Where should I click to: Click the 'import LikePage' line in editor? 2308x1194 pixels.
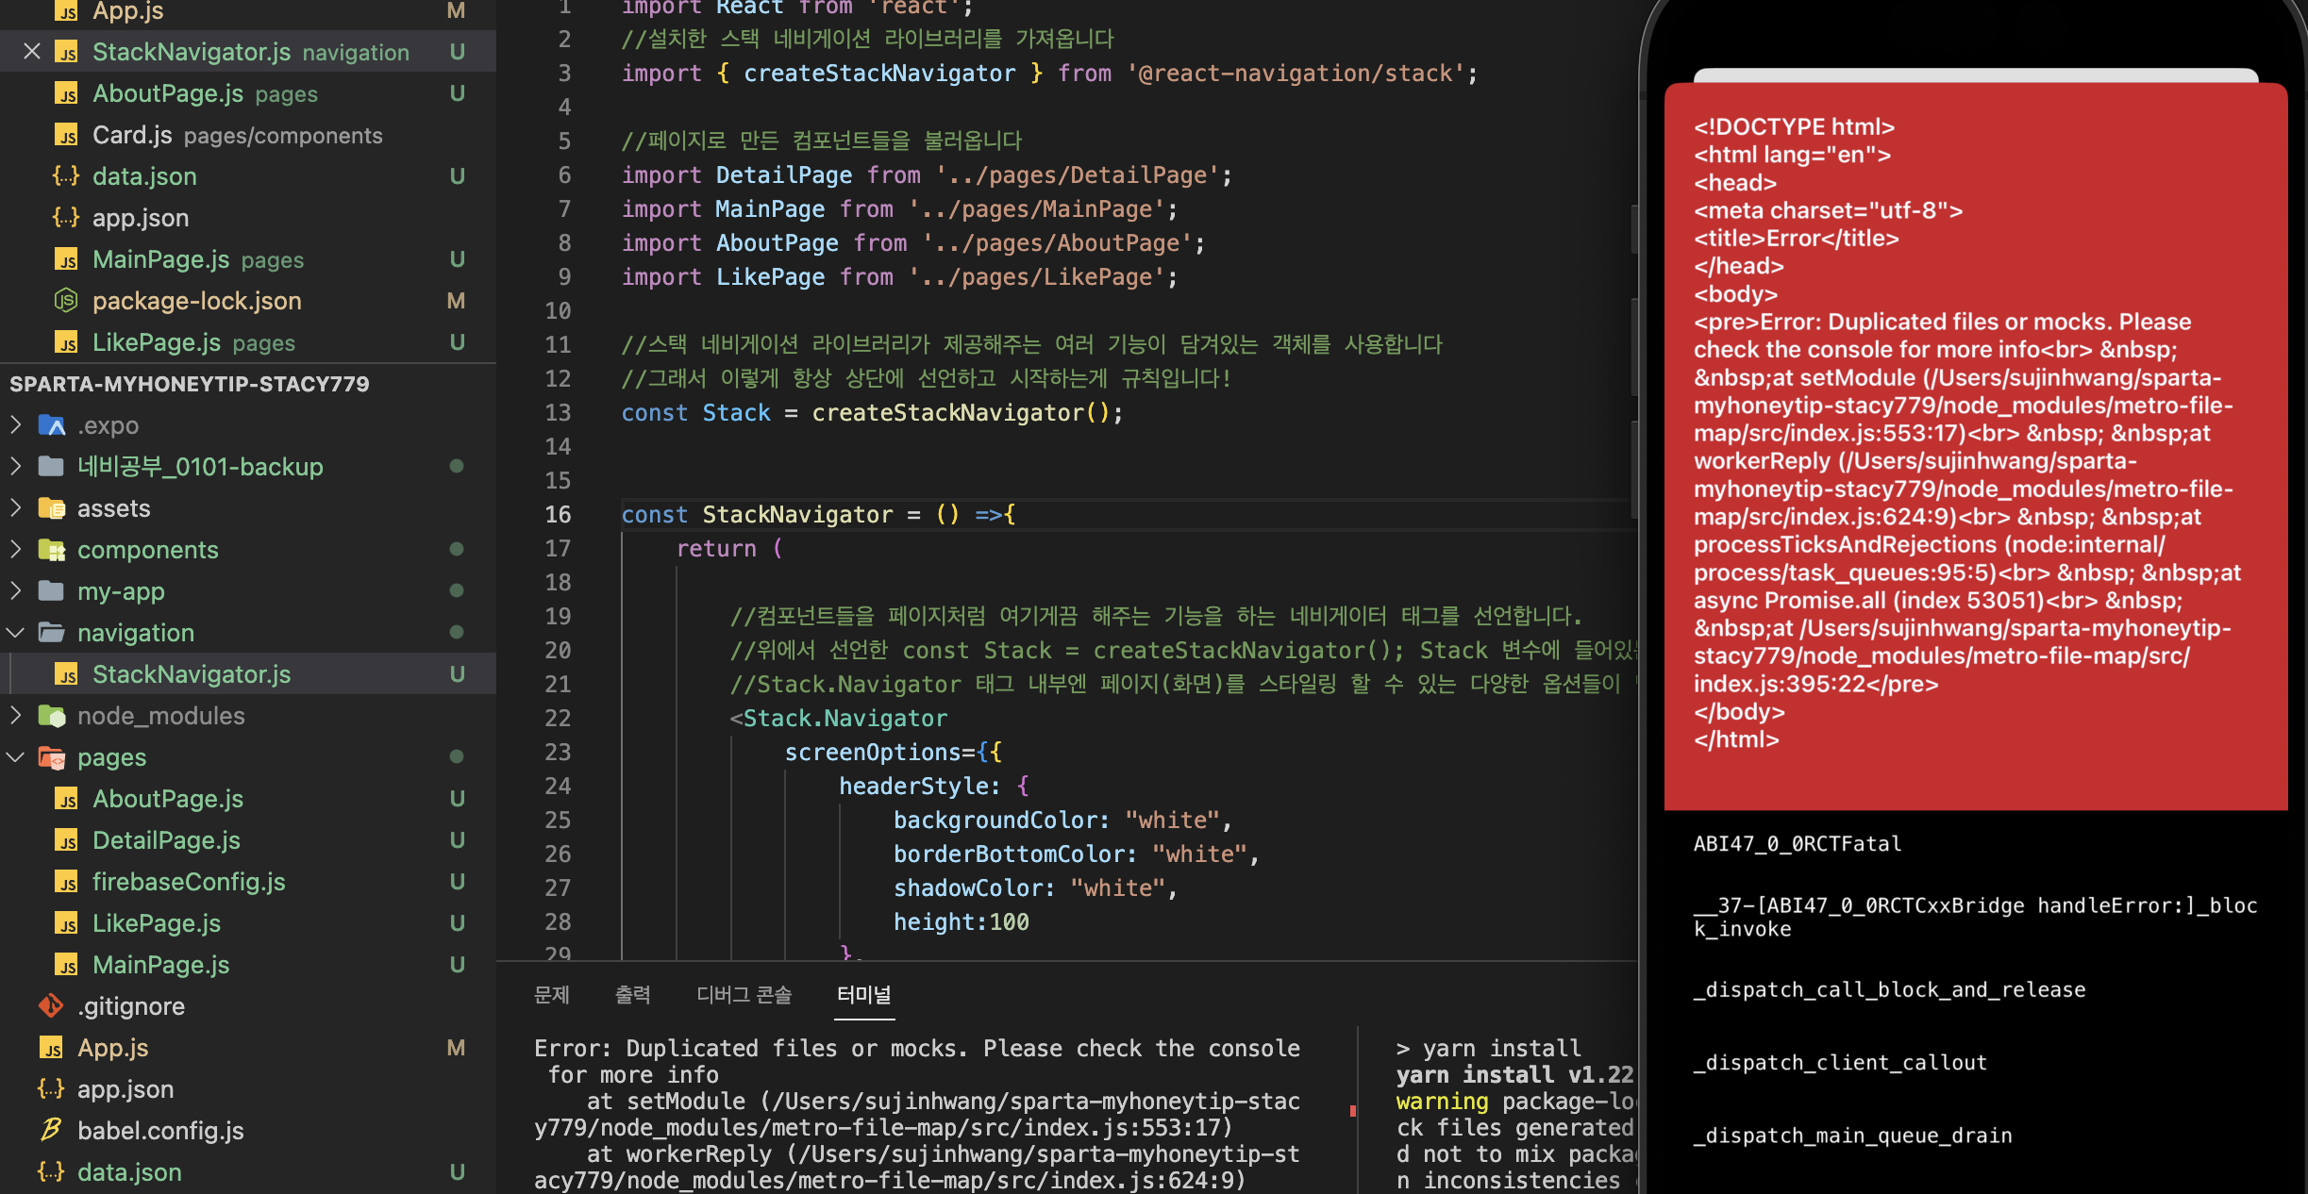[899, 277]
